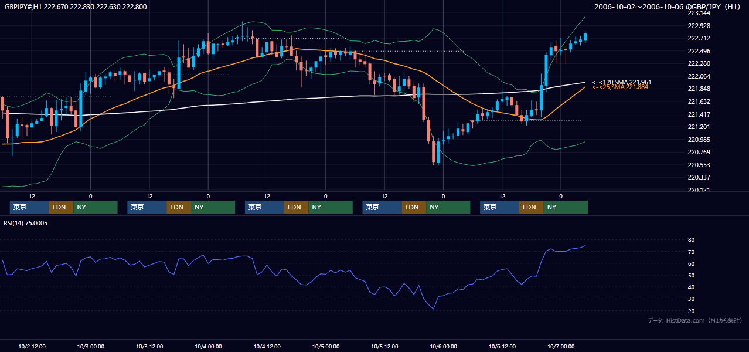Click the rightmost LDN session block

531,207
